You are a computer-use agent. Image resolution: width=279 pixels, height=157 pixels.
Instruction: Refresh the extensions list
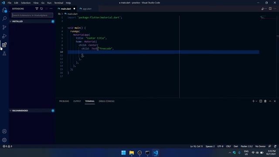[41, 9]
